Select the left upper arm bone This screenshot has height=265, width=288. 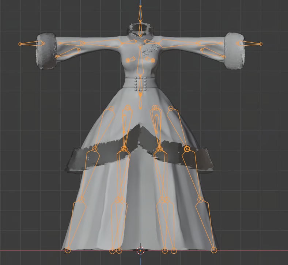[102, 43]
